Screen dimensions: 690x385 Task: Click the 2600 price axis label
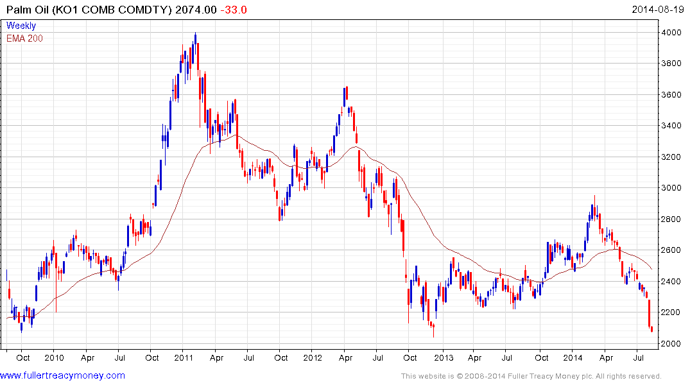pos(671,250)
